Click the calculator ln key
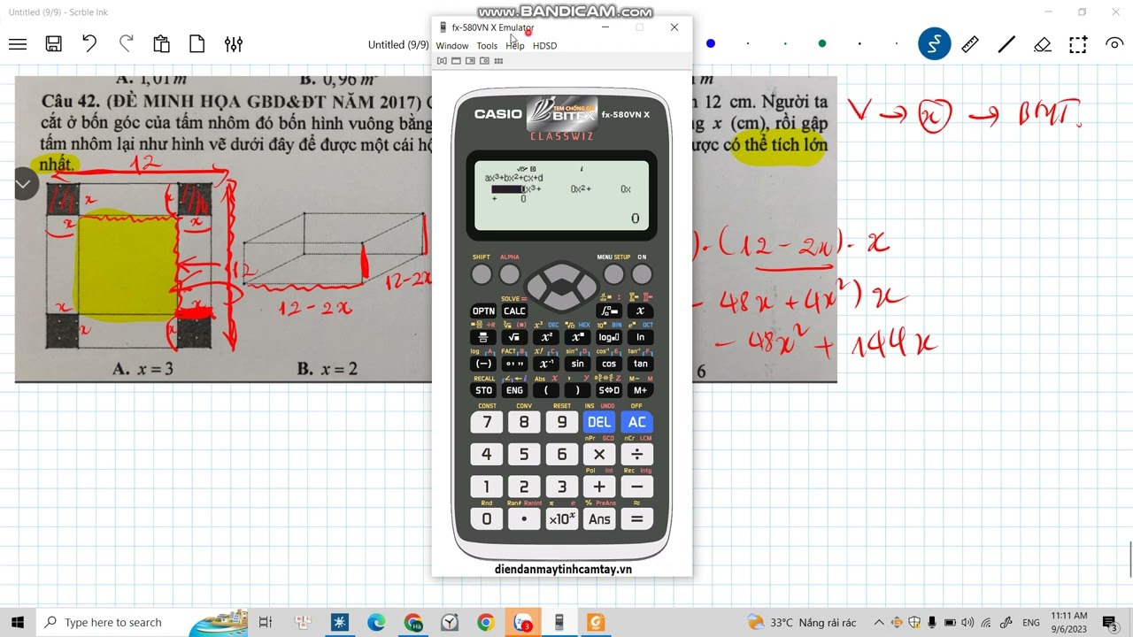 pos(640,338)
